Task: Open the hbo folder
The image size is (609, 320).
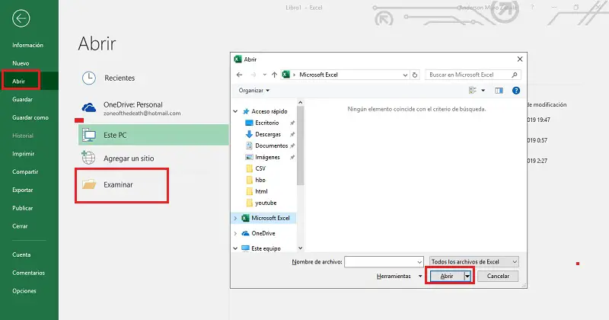Action: 260,180
